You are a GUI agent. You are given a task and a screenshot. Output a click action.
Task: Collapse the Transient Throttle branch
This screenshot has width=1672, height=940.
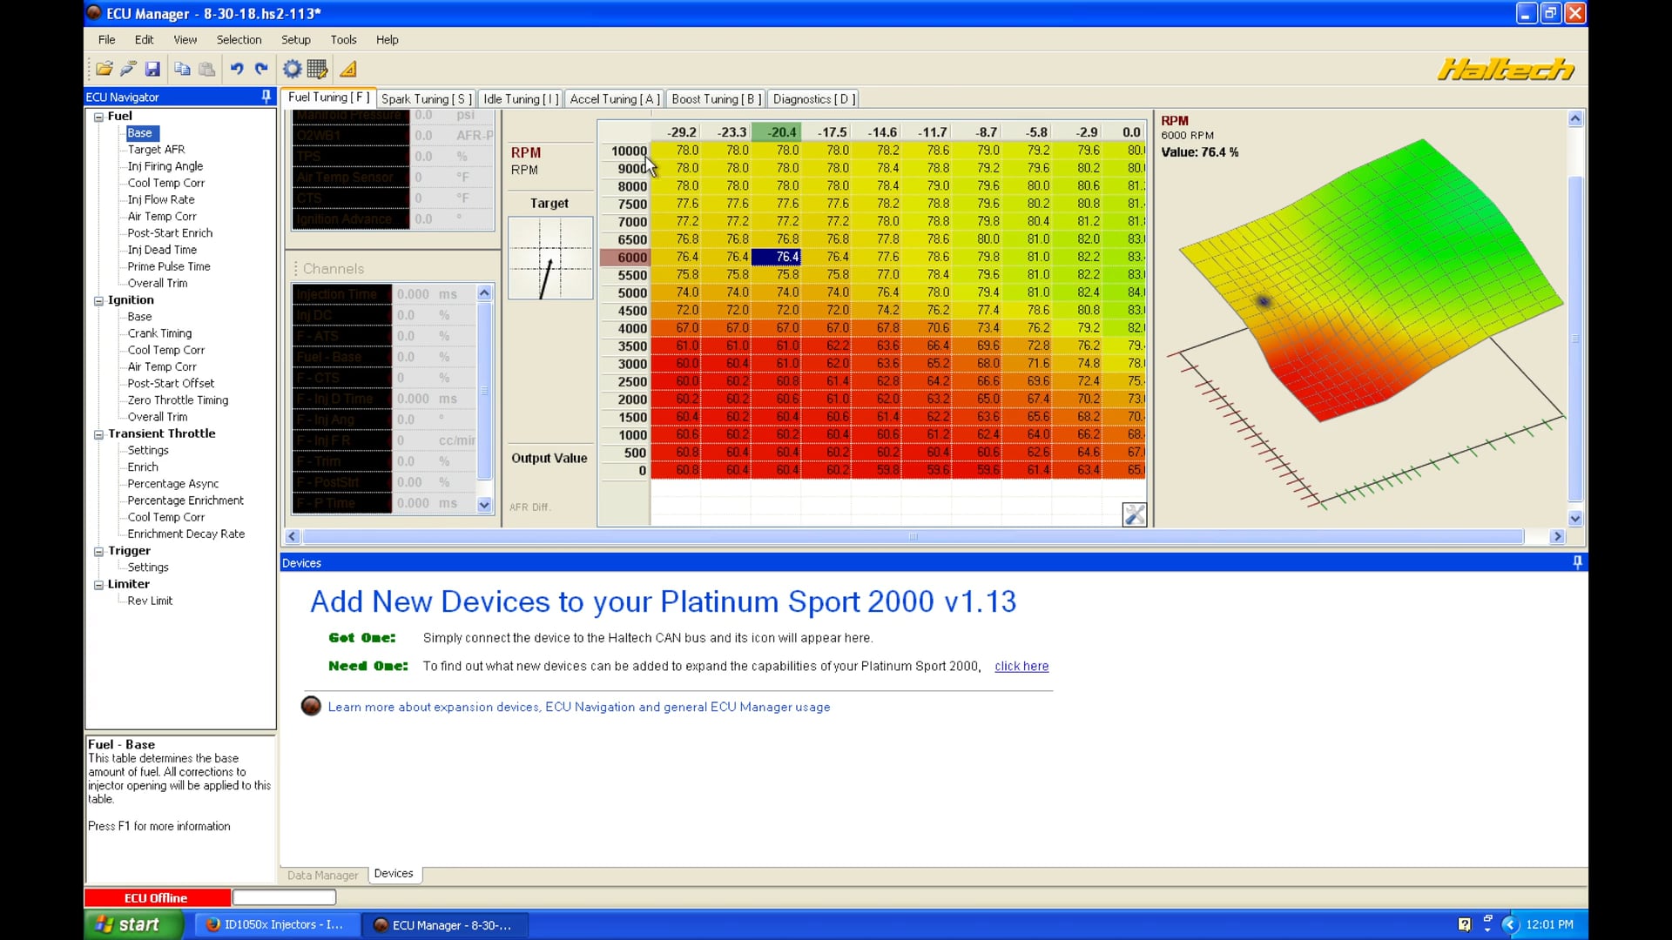pyautogui.click(x=98, y=433)
